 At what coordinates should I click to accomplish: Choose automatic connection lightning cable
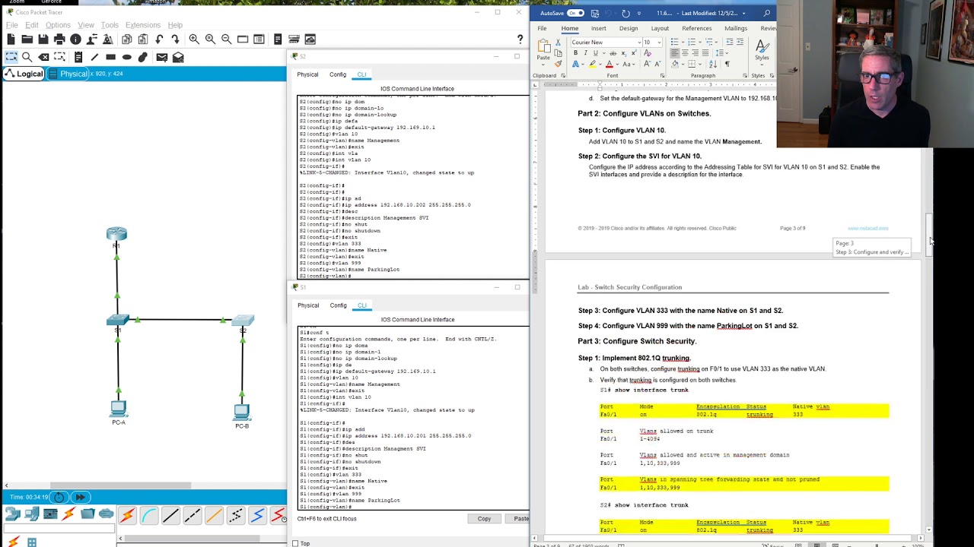click(x=127, y=516)
